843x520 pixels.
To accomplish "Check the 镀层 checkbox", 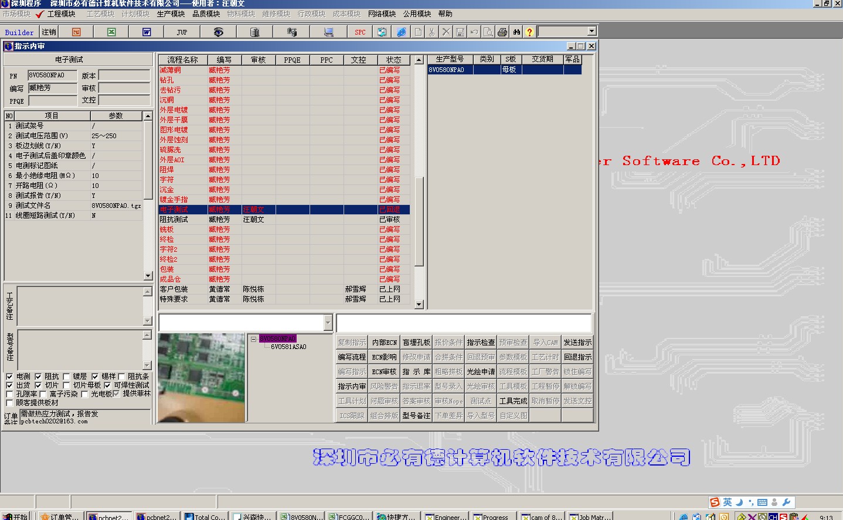I will pyautogui.click(x=66, y=377).
